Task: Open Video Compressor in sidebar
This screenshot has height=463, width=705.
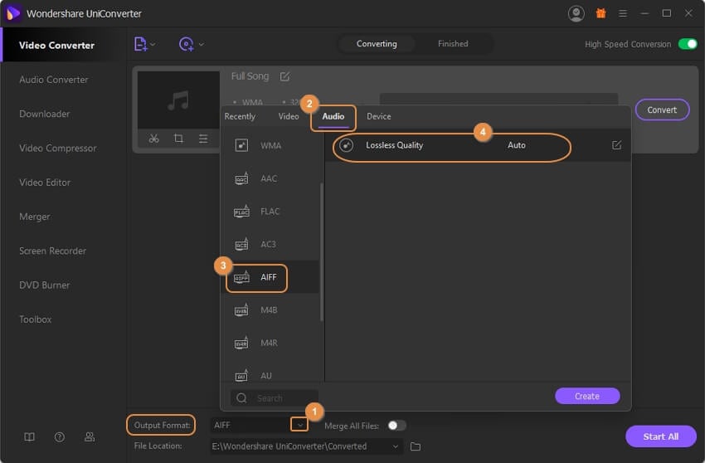Action: tap(57, 148)
